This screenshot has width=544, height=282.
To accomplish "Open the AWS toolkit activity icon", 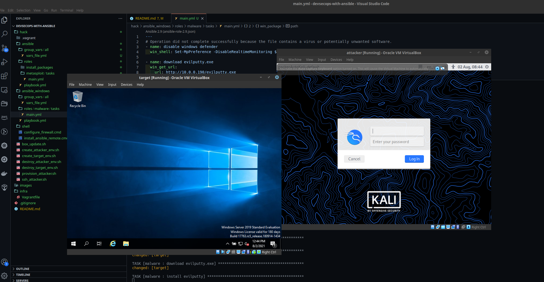I will [x=4, y=117].
